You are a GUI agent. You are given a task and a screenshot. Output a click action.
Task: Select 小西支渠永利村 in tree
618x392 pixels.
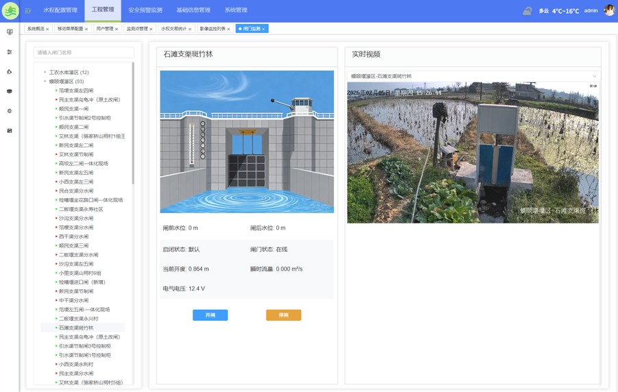point(76,365)
